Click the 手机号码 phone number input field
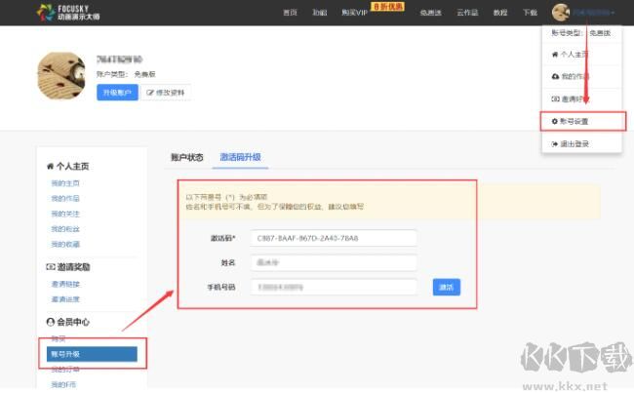Image resolution: width=634 pixels, height=393 pixels. click(x=334, y=287)
